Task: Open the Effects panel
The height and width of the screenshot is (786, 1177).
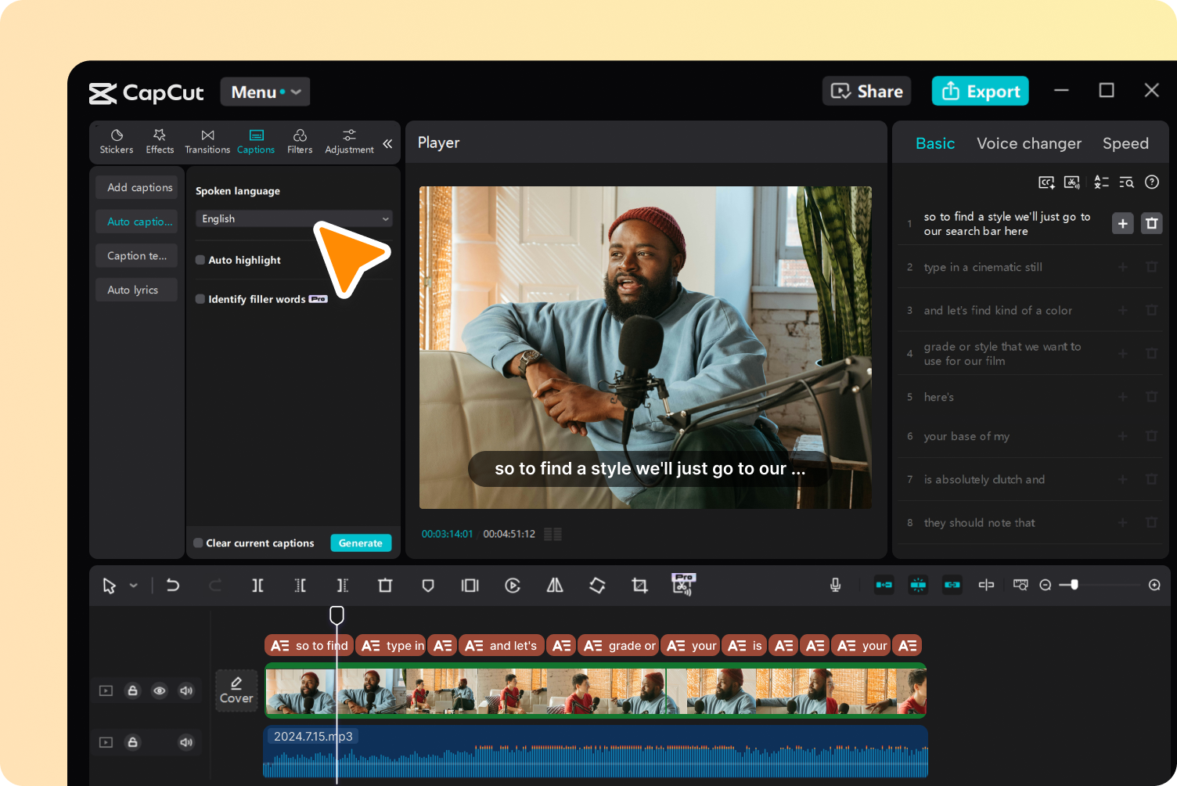Action: tap(160, 142)
